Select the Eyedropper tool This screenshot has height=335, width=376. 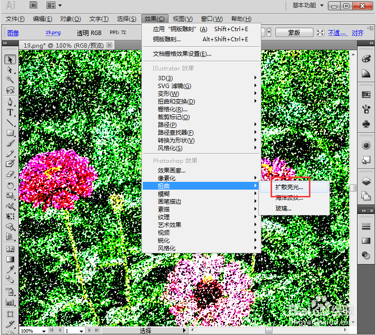coord(10,269)
